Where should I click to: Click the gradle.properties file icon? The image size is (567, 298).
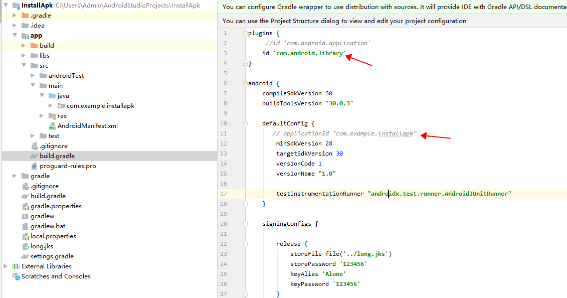click(x=25, y=206)
